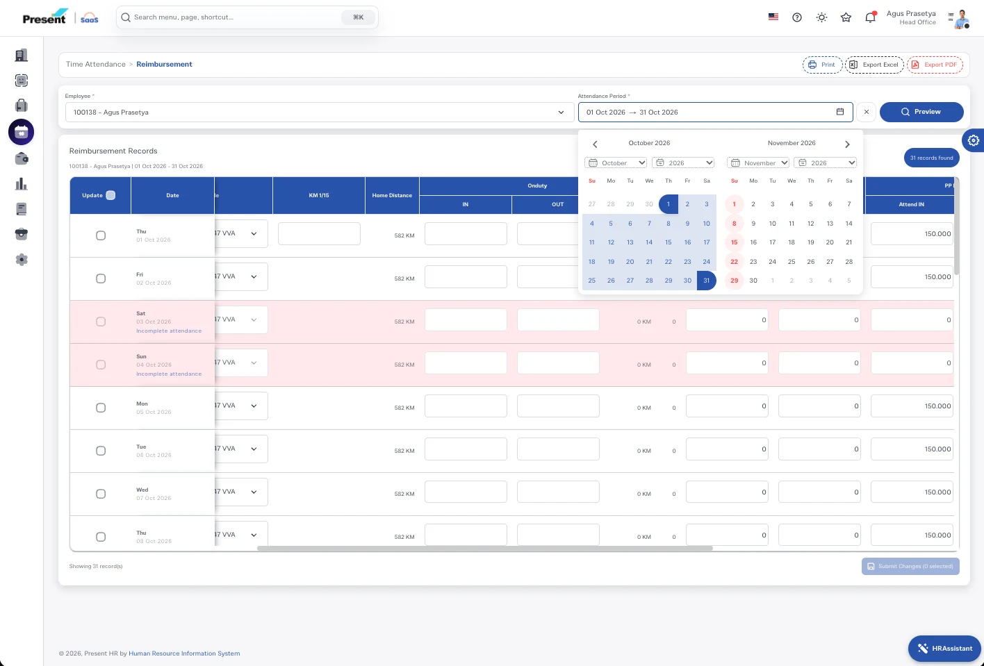Viewport: 984px width, 666px height.
Task: Open the VVA dropdown in the 01 Oct row
Action: [x=241, y=233]
